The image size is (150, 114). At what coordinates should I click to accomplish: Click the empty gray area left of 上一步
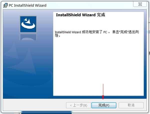[x=34, y=105]
